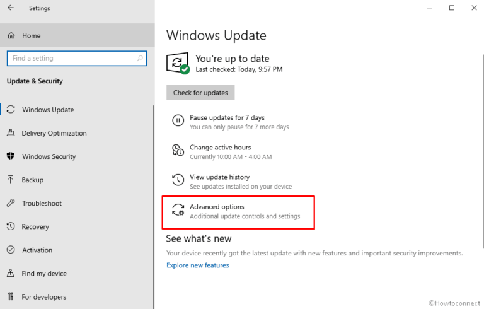
Task: Open For developers page
Action: [x=76, y=296]
